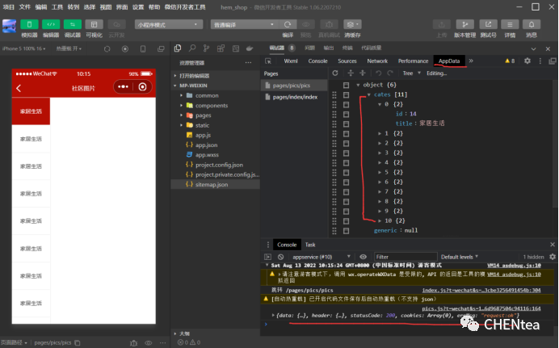559x348 pixels.
Task: Click the green 模拟器 simulator button
Action: pyautogui.click(x=29, y=24)
